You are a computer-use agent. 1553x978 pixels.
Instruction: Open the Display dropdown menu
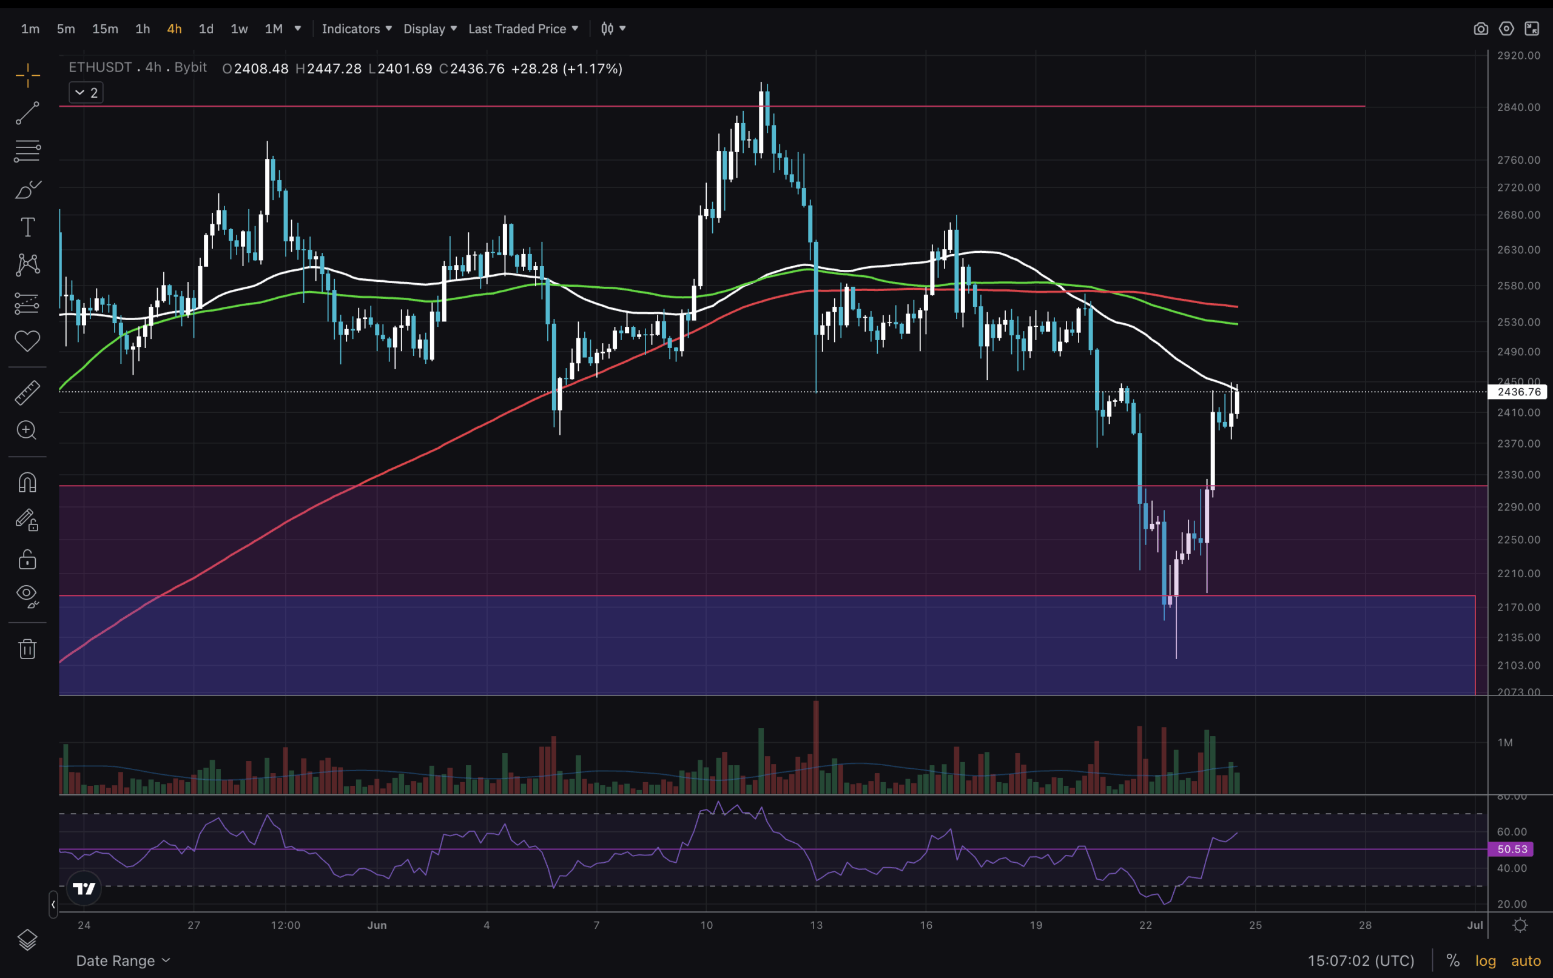point(430,28)
